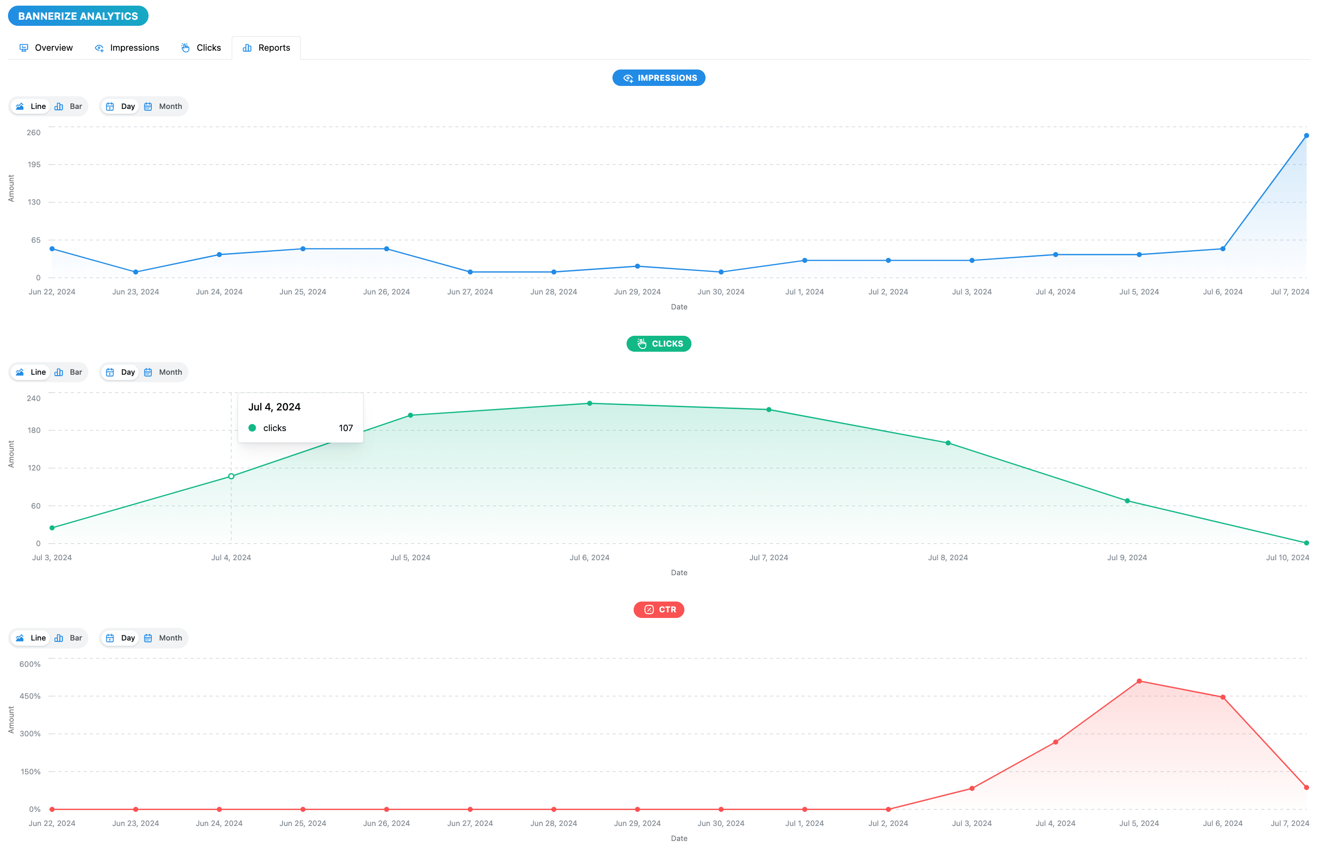Image resolution: width=1318 pixels, height=849 pixels.
Task: Click Impressions chart Jun 23, 2024 data point
Action: (136, 272)
